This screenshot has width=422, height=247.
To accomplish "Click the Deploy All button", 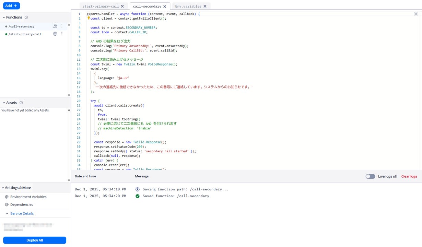I will (x=34, y=240).
